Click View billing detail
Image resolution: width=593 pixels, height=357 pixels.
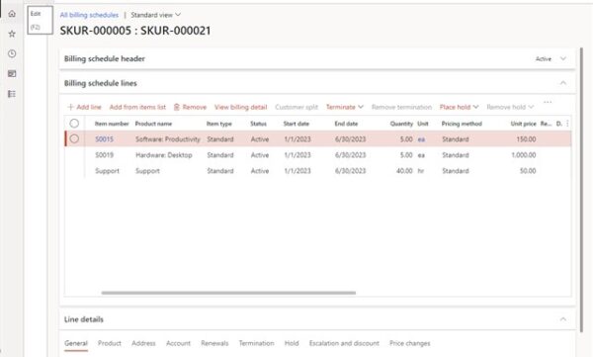(240, 107)
